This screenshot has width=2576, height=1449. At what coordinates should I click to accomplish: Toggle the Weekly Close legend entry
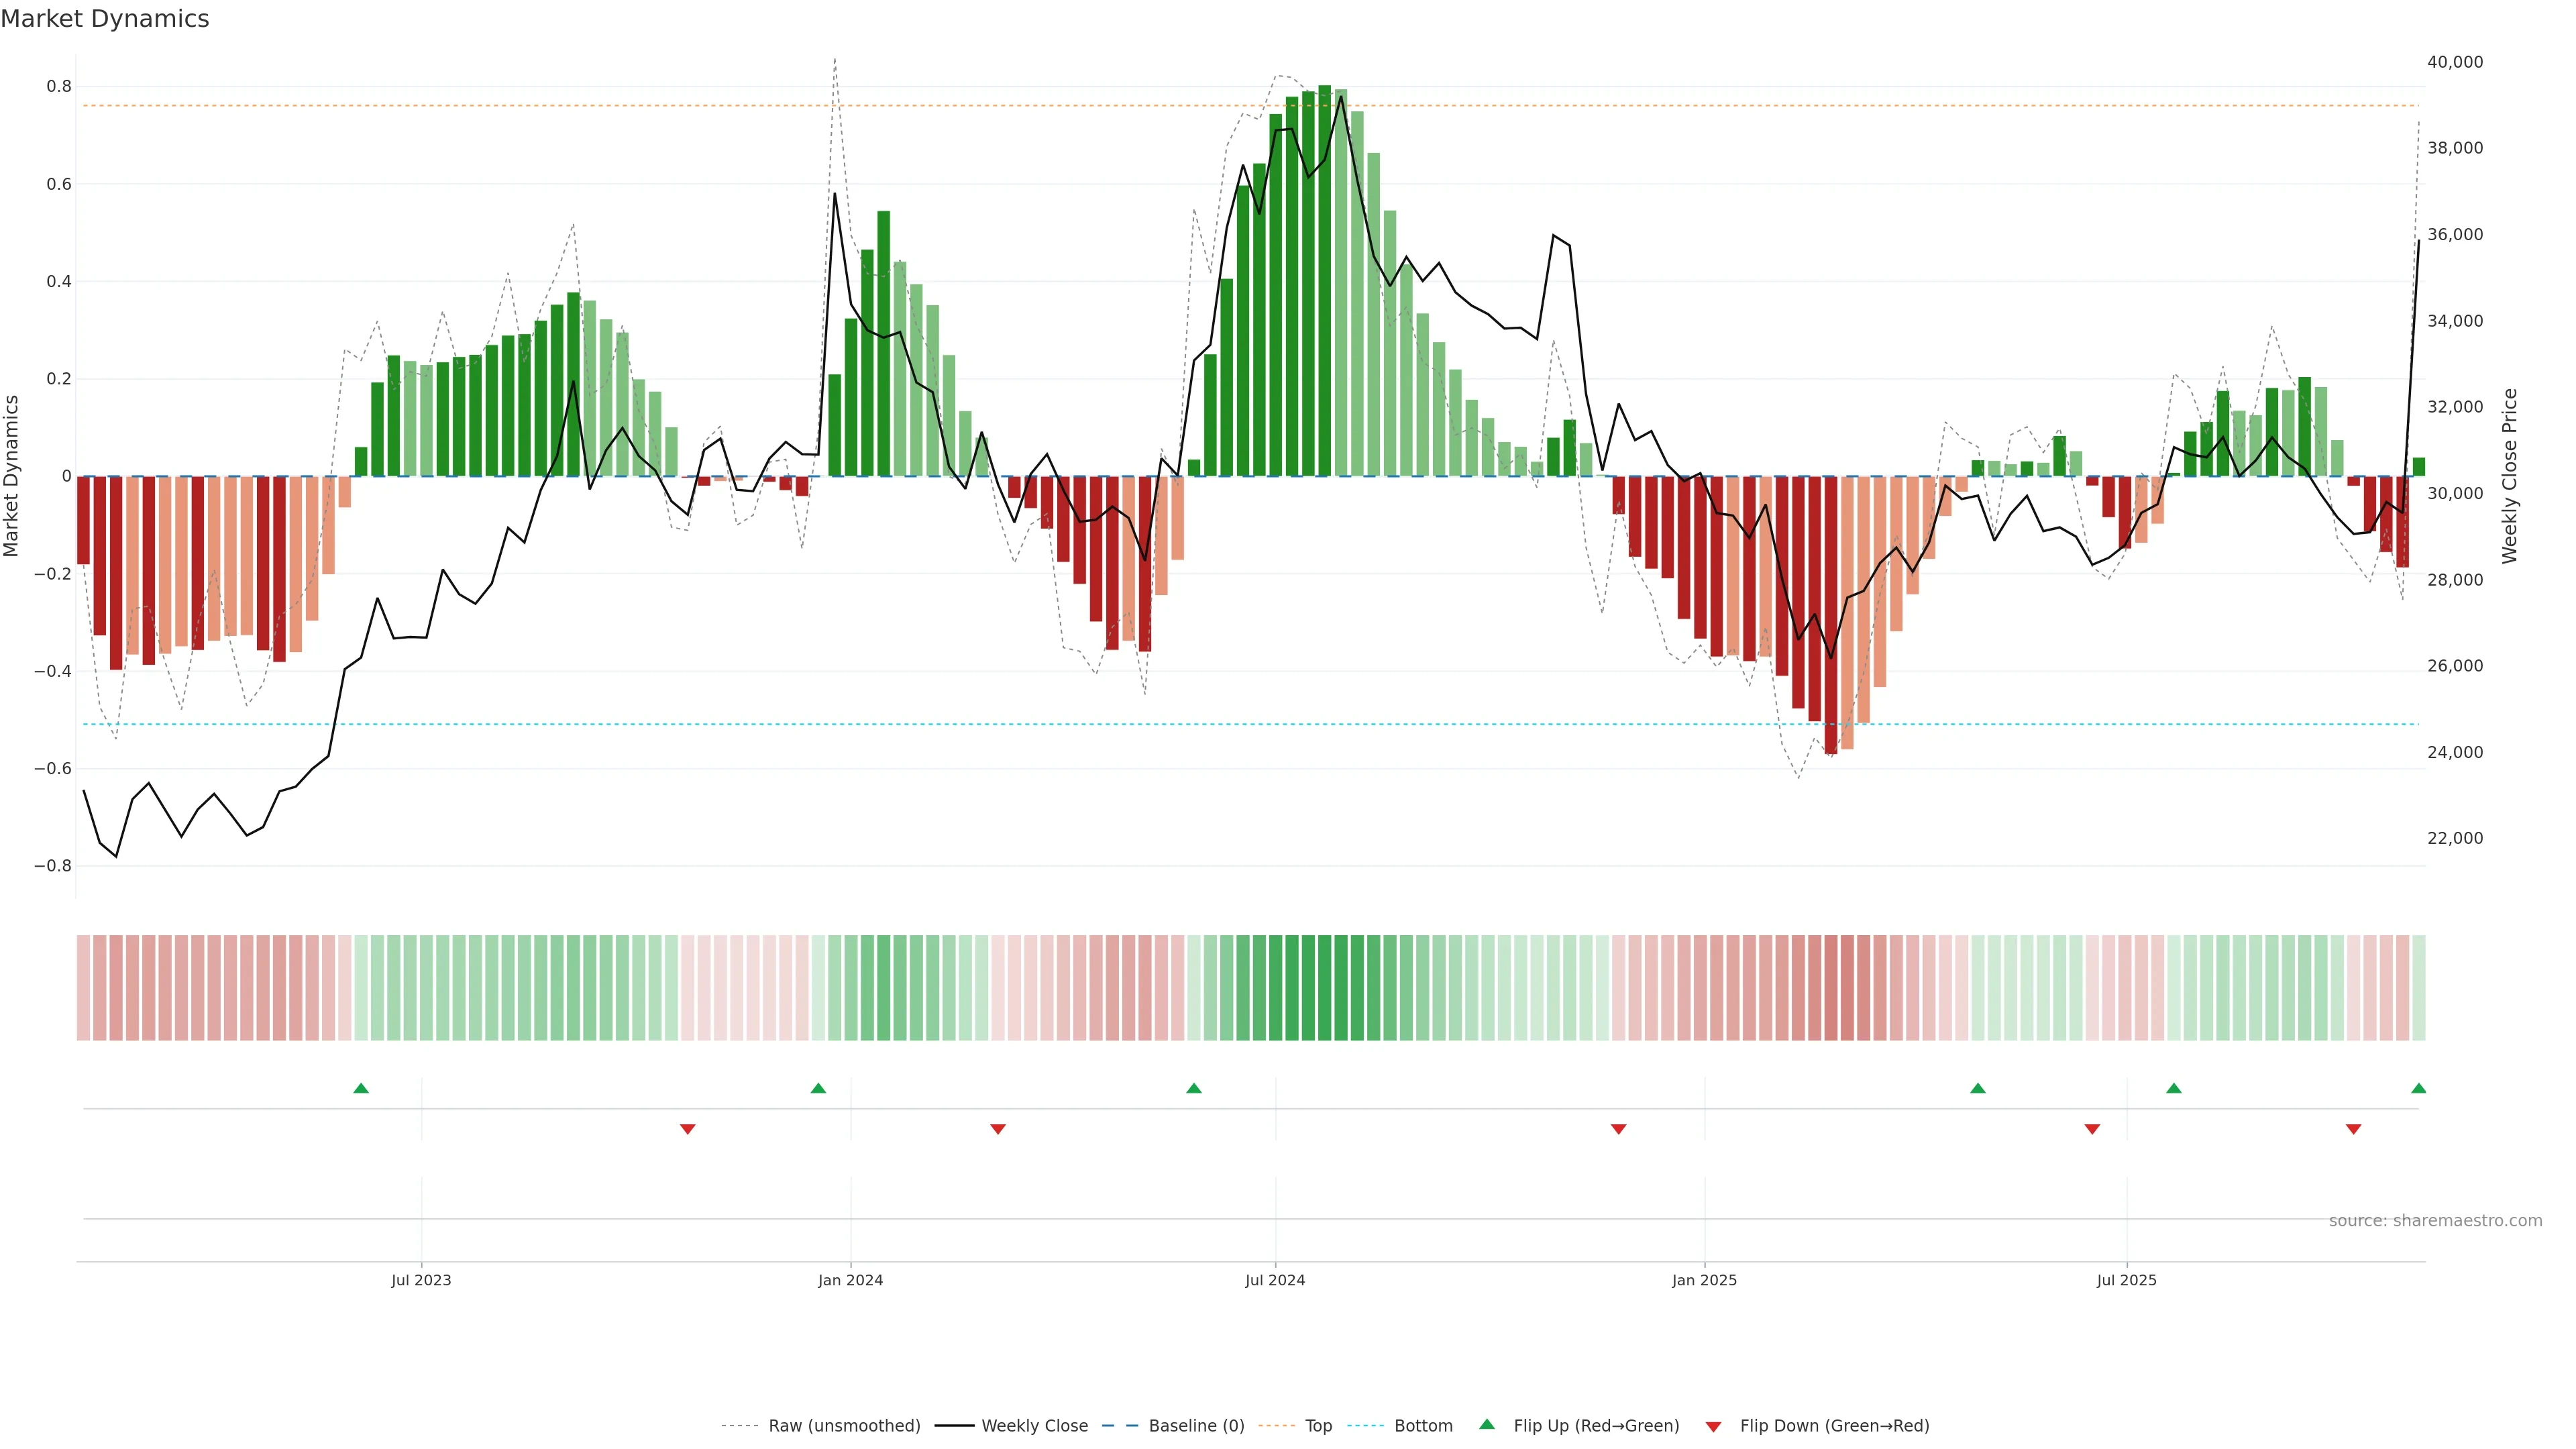1034,1426
